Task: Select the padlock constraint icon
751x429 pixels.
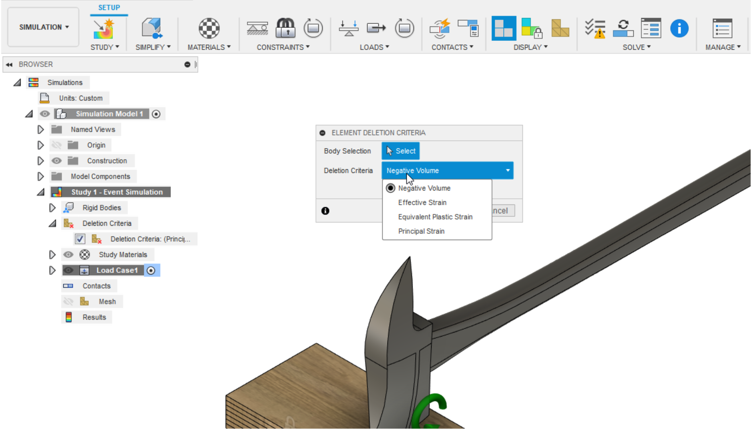Action: (x=285, y=28)
